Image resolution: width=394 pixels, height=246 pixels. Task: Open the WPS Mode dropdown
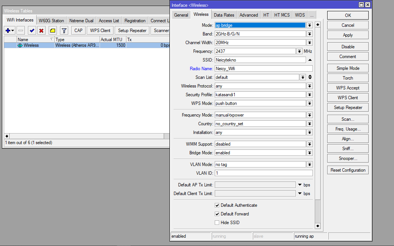pyautogui.click(x=309, y=103)
